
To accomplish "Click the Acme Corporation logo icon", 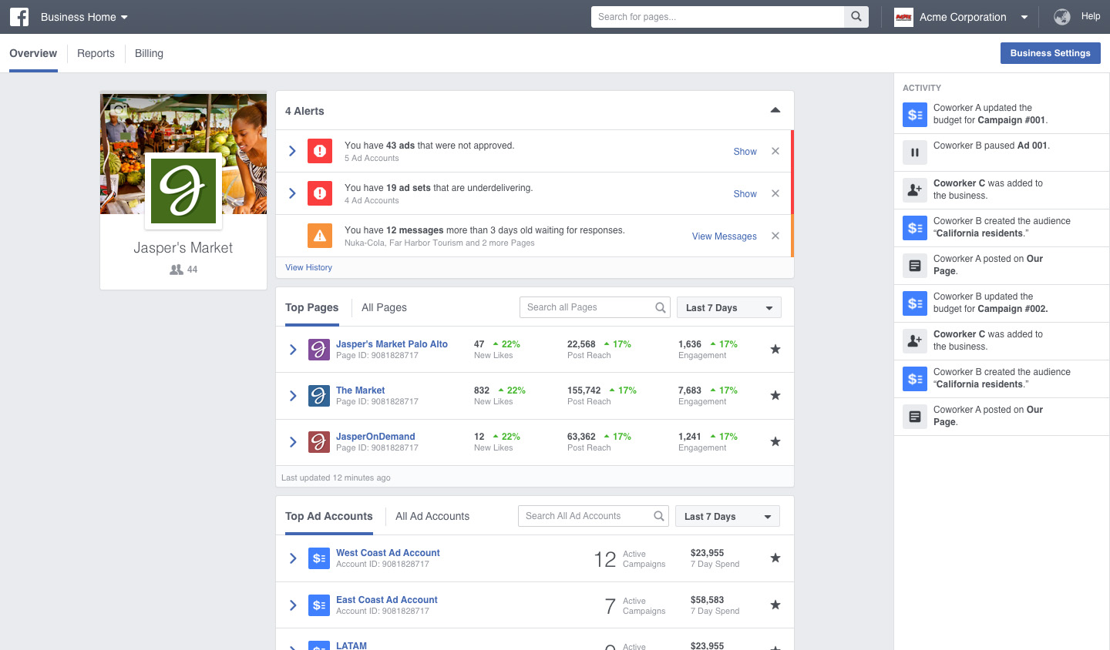I will (903, 17).
